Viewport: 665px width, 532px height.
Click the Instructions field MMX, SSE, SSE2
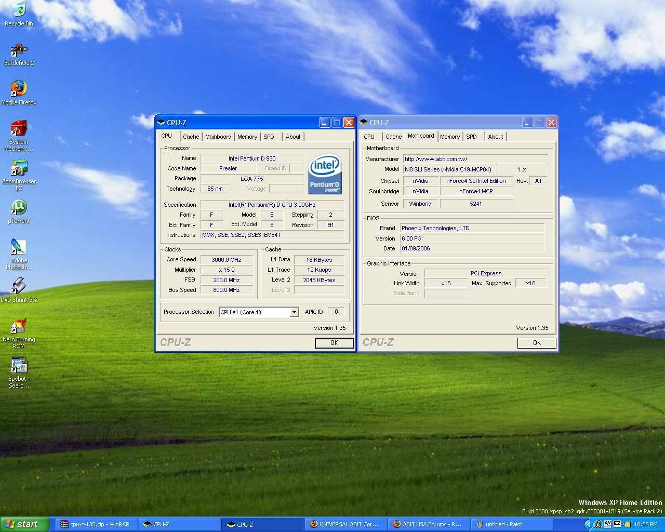point(273,235)
